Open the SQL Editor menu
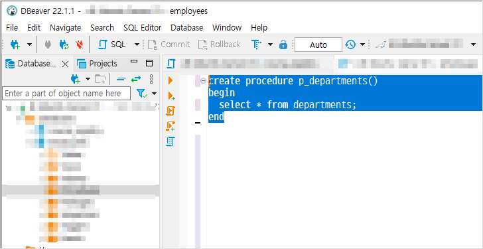 (142, 28)
